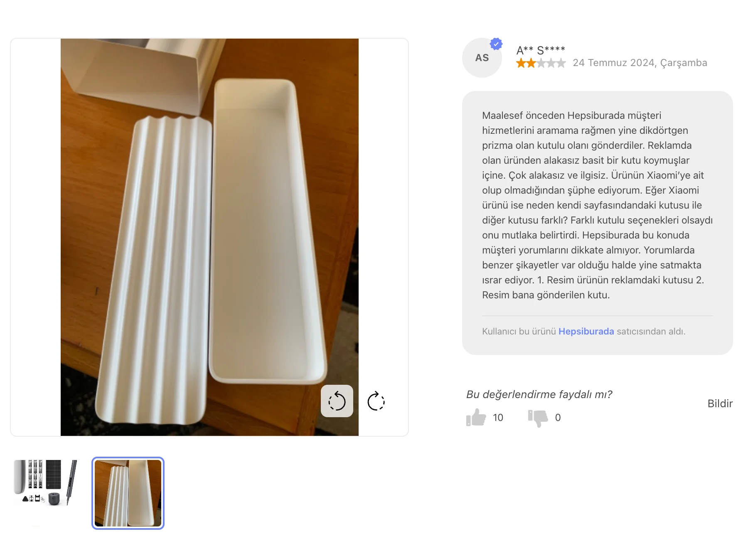
Task: Select the second thumbnail of white box
Action: [128, 493]
